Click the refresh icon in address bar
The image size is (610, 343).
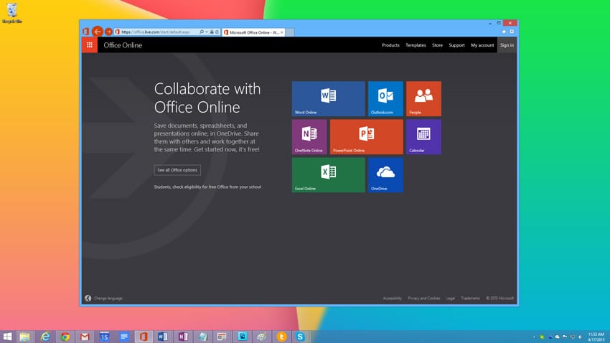(x=217, y=32)
